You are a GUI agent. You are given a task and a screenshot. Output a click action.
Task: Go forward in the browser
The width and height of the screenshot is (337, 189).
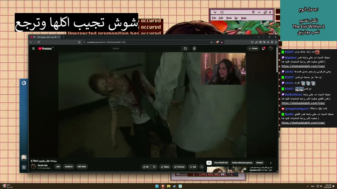point(34,42)
